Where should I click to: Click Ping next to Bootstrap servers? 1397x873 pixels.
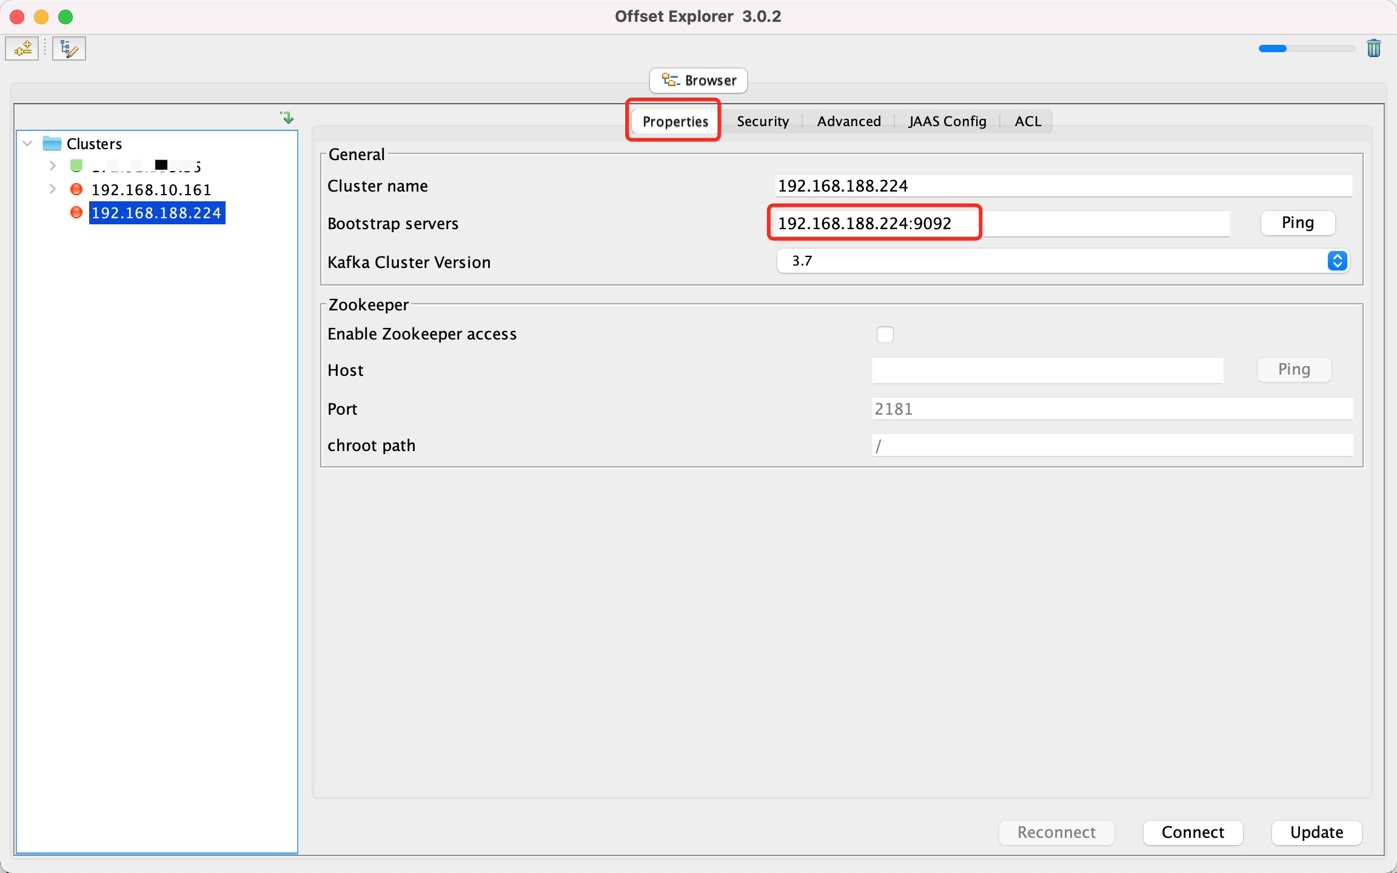coord(1297,223)
